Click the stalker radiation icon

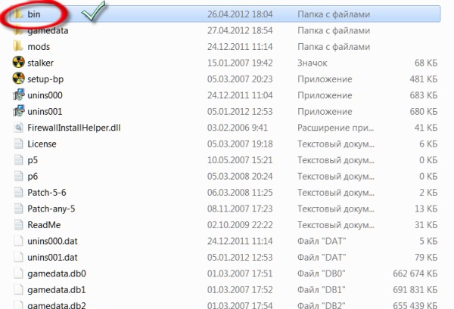19,63
